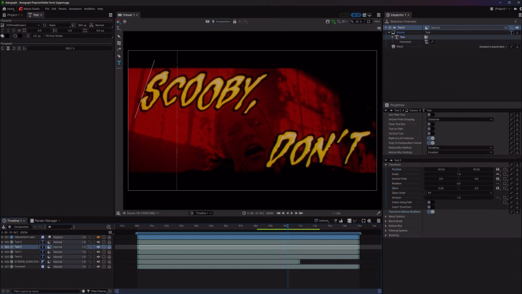Viewport: 522px width, 294px height.
Task: Expand Blend Mode section
Action: click(x=386, y=221)
